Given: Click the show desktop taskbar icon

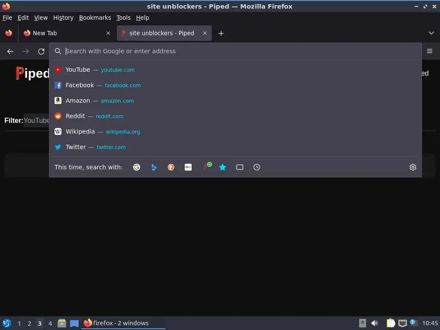Looking at the screenshot, I should [x=74, y=323].
